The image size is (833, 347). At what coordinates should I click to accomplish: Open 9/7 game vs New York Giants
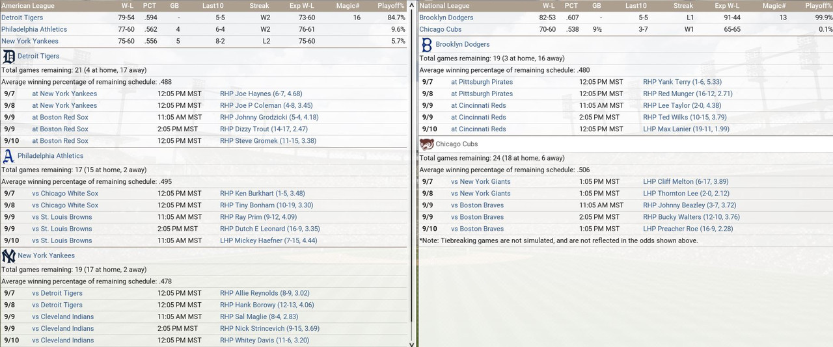click(480, 181)
